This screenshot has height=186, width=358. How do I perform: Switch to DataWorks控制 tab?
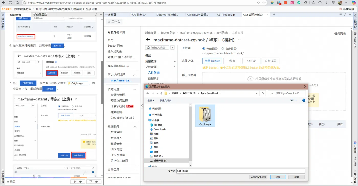(x=167, y=15)
